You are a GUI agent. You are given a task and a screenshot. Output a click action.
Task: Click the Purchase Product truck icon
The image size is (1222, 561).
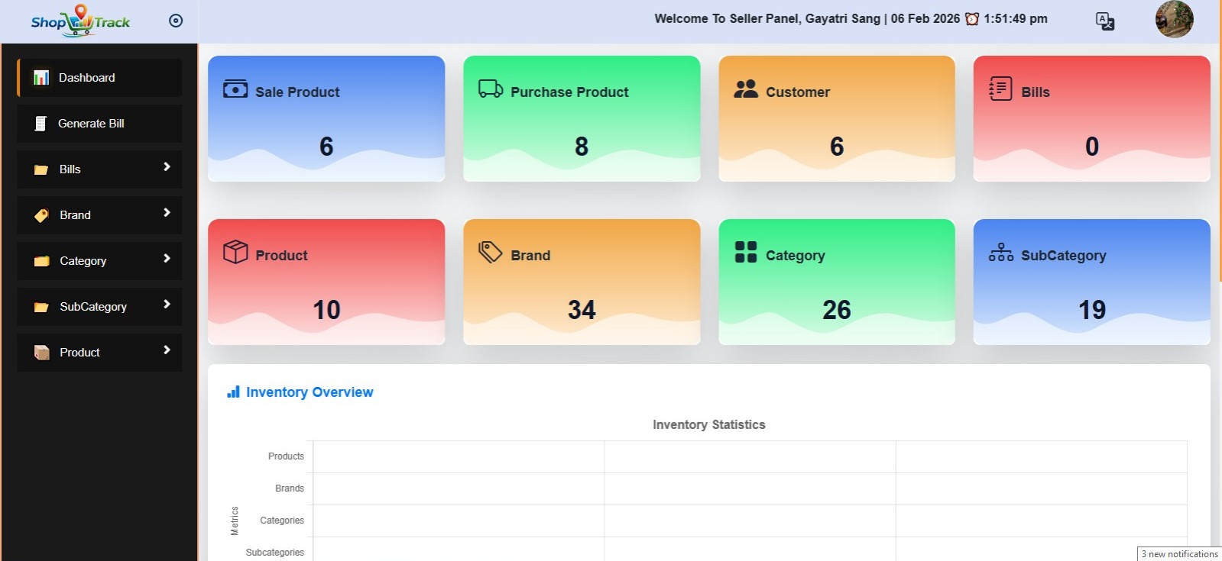[491, 89]
